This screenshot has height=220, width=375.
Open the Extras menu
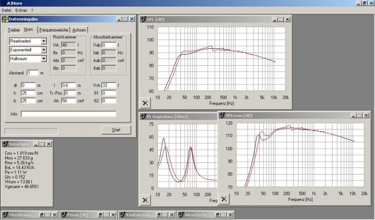21,10
